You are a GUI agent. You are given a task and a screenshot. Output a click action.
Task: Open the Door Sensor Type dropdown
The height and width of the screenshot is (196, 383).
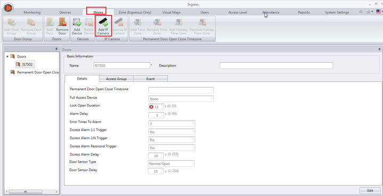pos(171,164)
